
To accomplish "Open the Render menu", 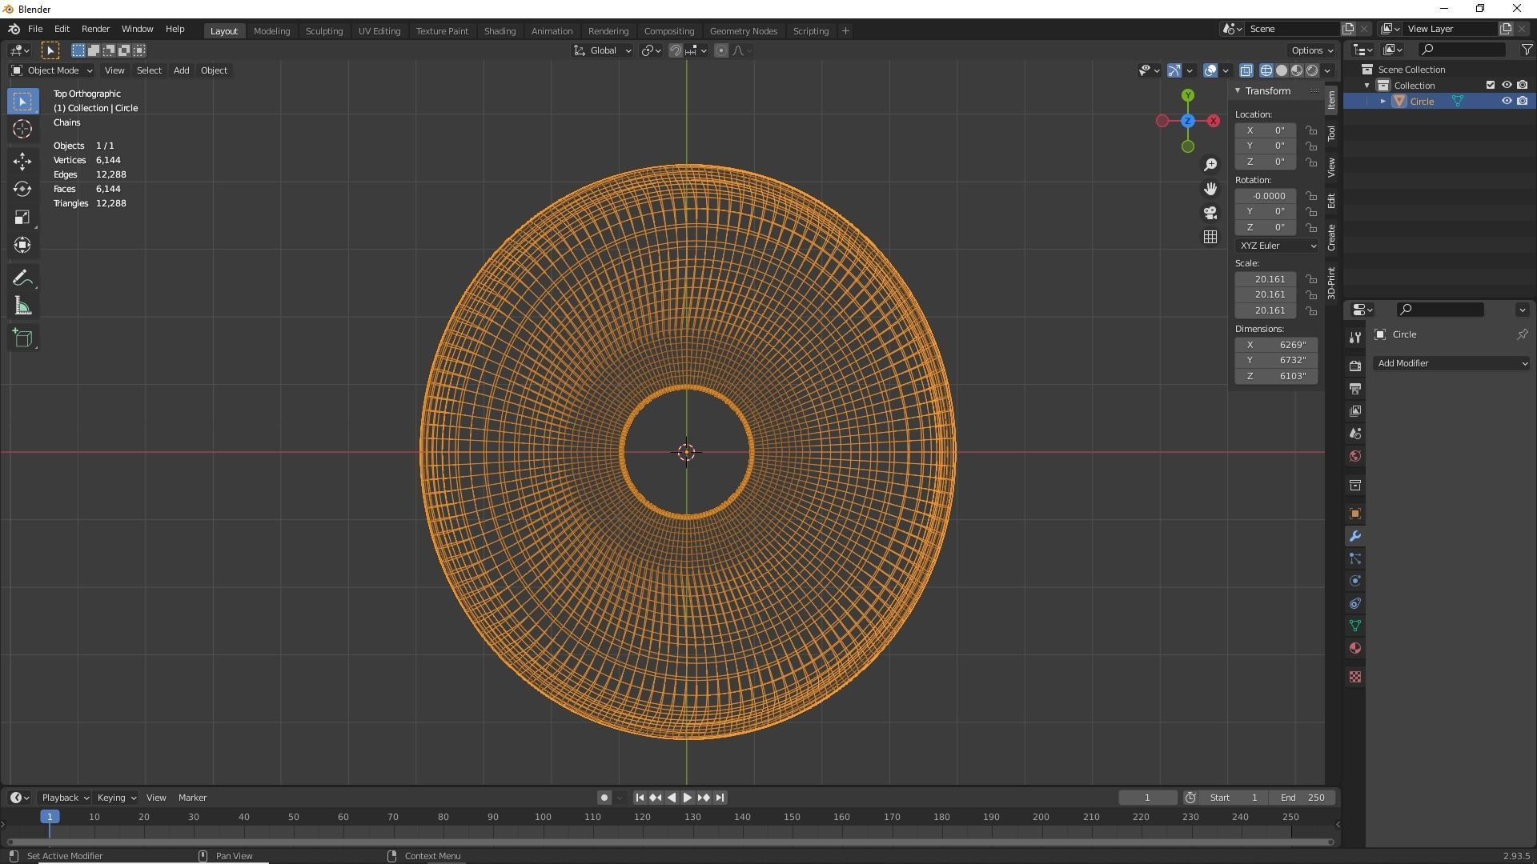I will point(95,29).
